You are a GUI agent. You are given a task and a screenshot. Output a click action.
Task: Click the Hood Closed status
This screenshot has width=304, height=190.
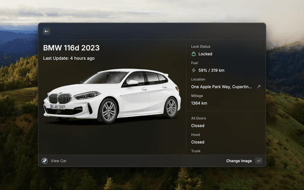[x=198, y=142]
